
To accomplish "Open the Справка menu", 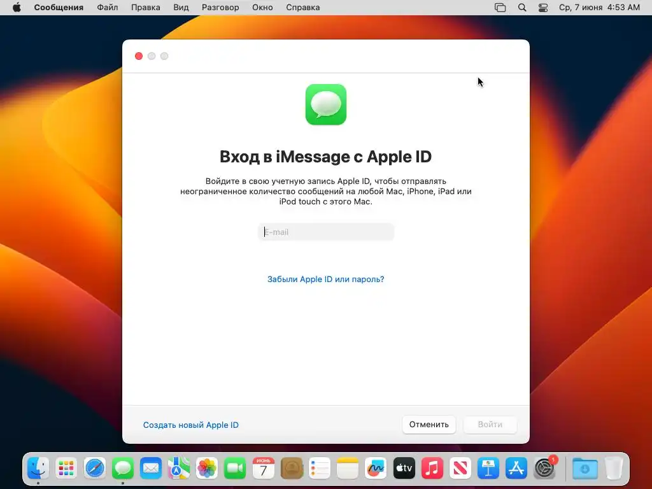I will point(302,8).
